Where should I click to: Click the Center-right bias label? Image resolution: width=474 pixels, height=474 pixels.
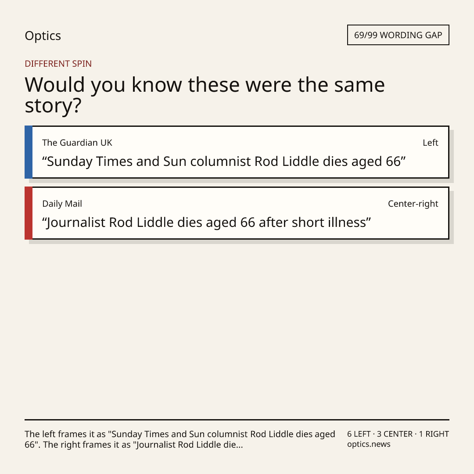tap(413, 204)
